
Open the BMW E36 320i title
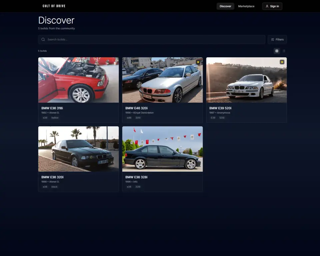(52, 177)
